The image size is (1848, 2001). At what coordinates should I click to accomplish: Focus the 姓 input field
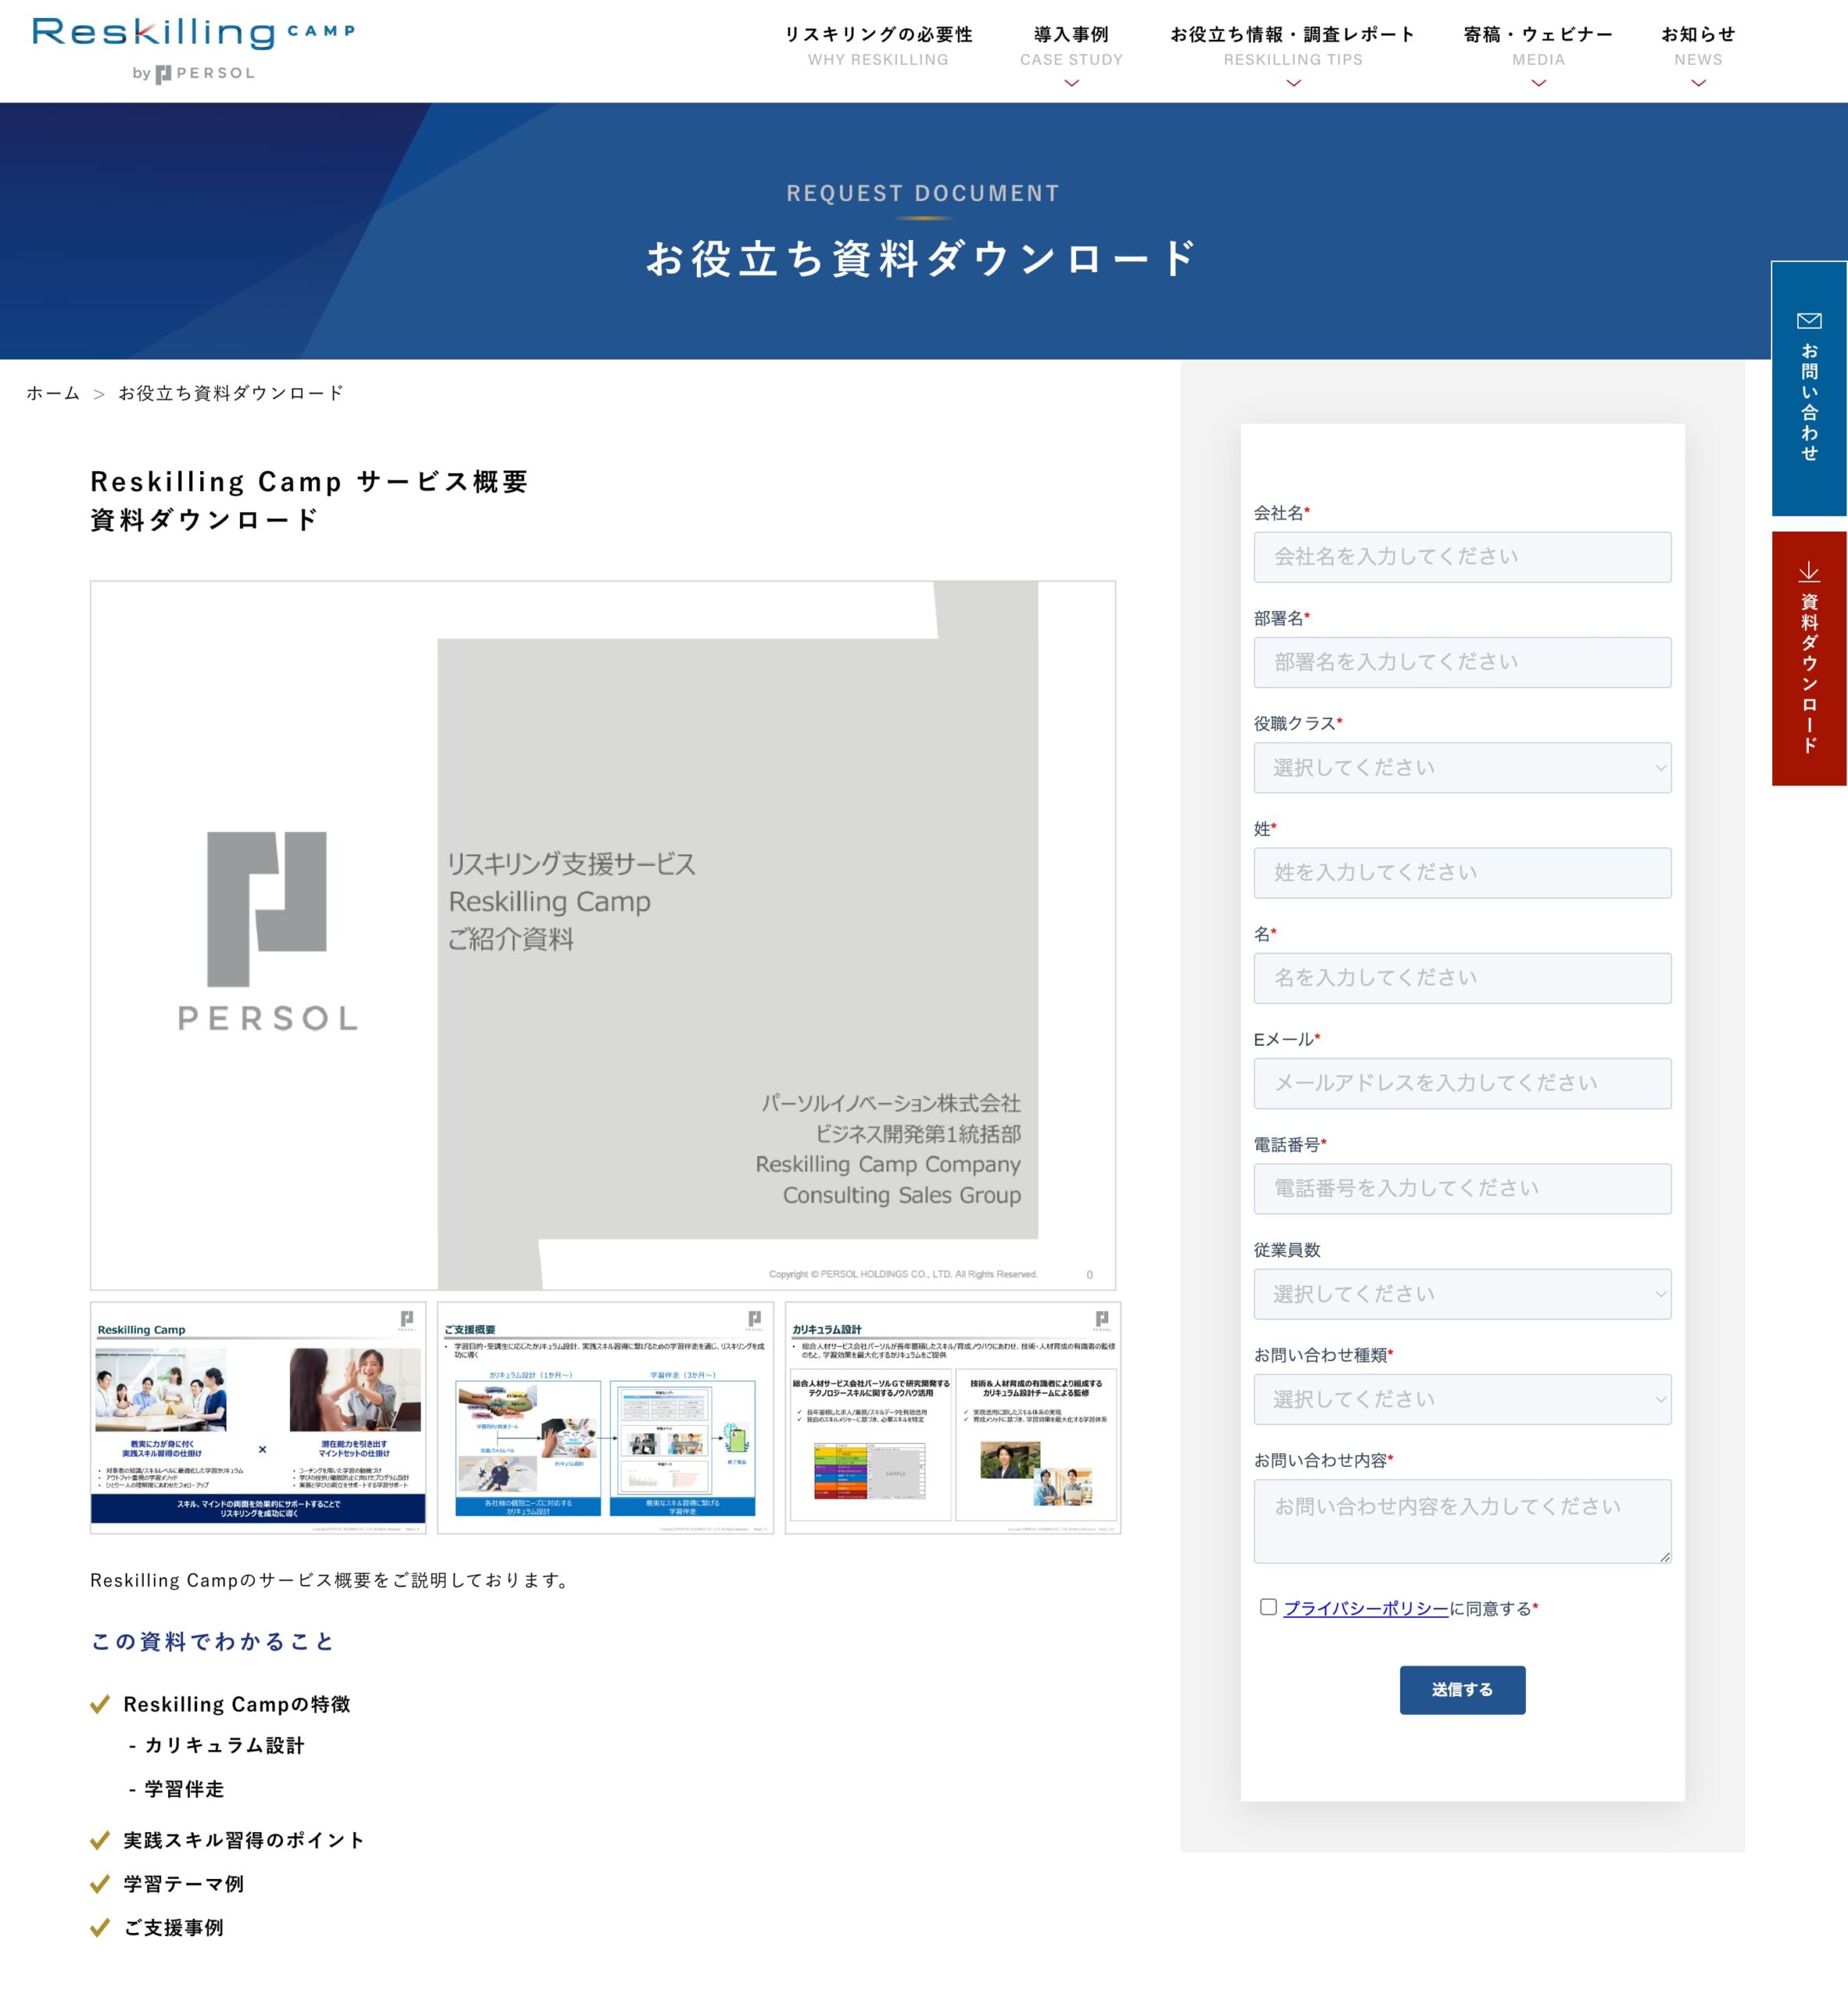tap(1462, 872)
